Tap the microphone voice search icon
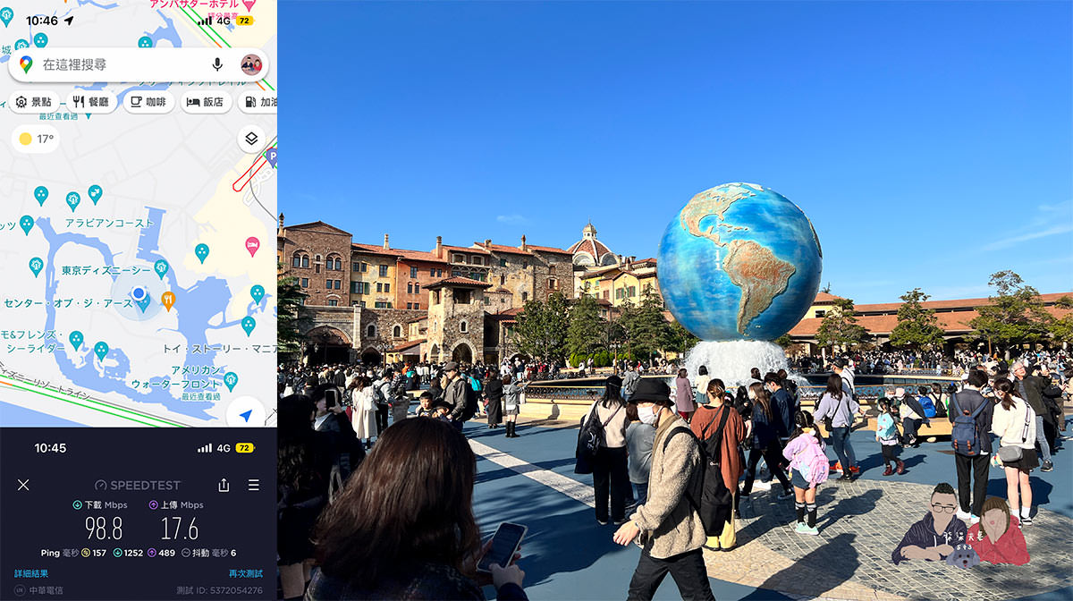Screen dimensions: 1073x601 (x=216, y=64)
